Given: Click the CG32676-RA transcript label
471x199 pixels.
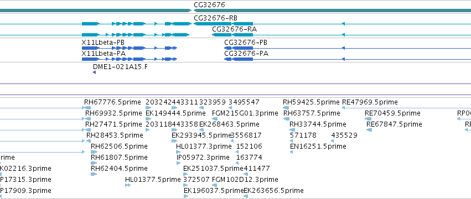Looking at the screenshot, I should (235, 29).
